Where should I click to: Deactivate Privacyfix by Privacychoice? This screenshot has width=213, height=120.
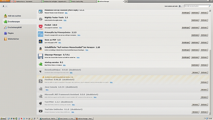195,35
